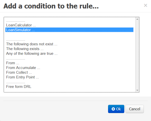Close the dialog with the X icon
Screen dimensions: 151x121
coord(146,5)
